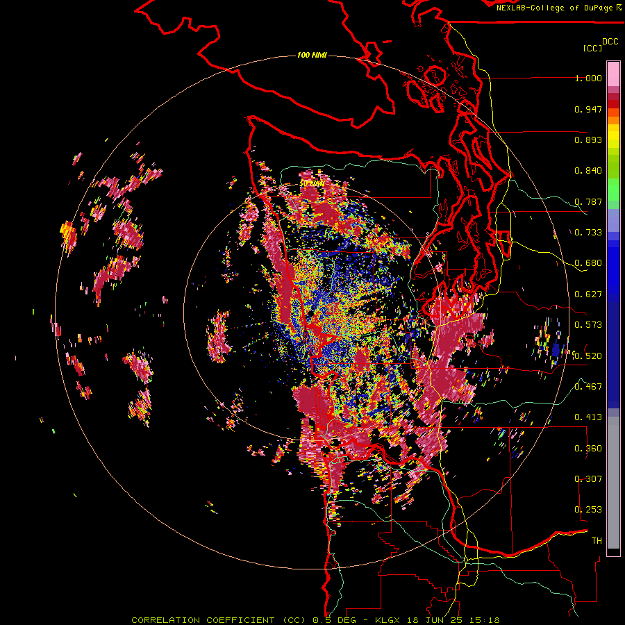Click the KLGX station identifier in the caption
This screenshot has height=625, width=625.
(x=388, y=620)
